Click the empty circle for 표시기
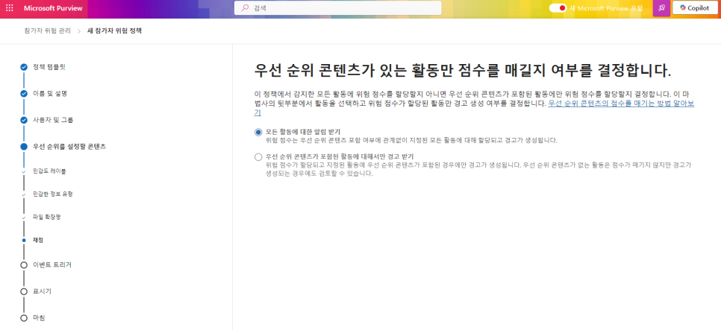The width and height of the screenshot is (721, 330). click(x=24, y=291)
